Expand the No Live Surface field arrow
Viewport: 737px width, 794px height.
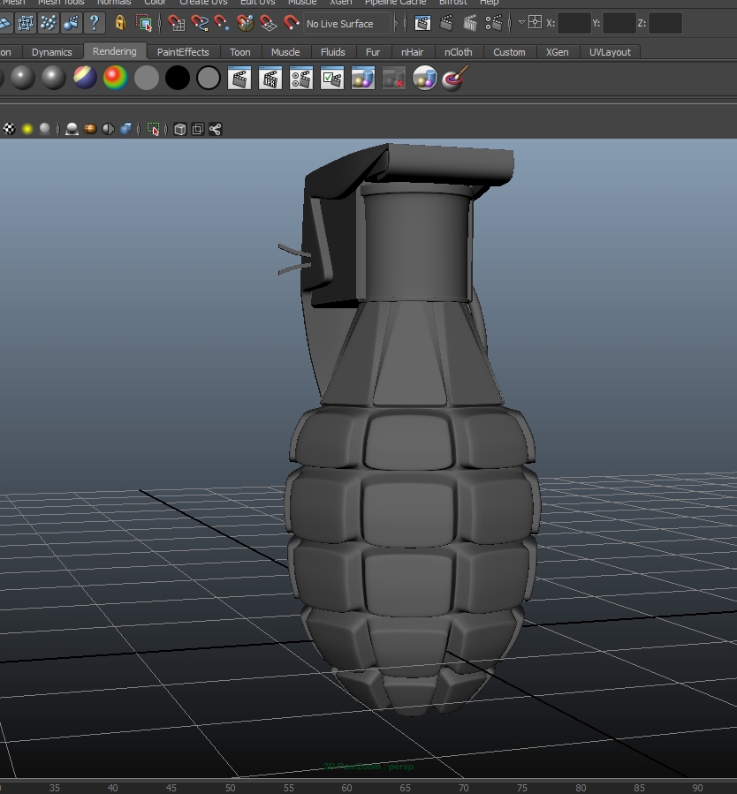tap(396, 23)
